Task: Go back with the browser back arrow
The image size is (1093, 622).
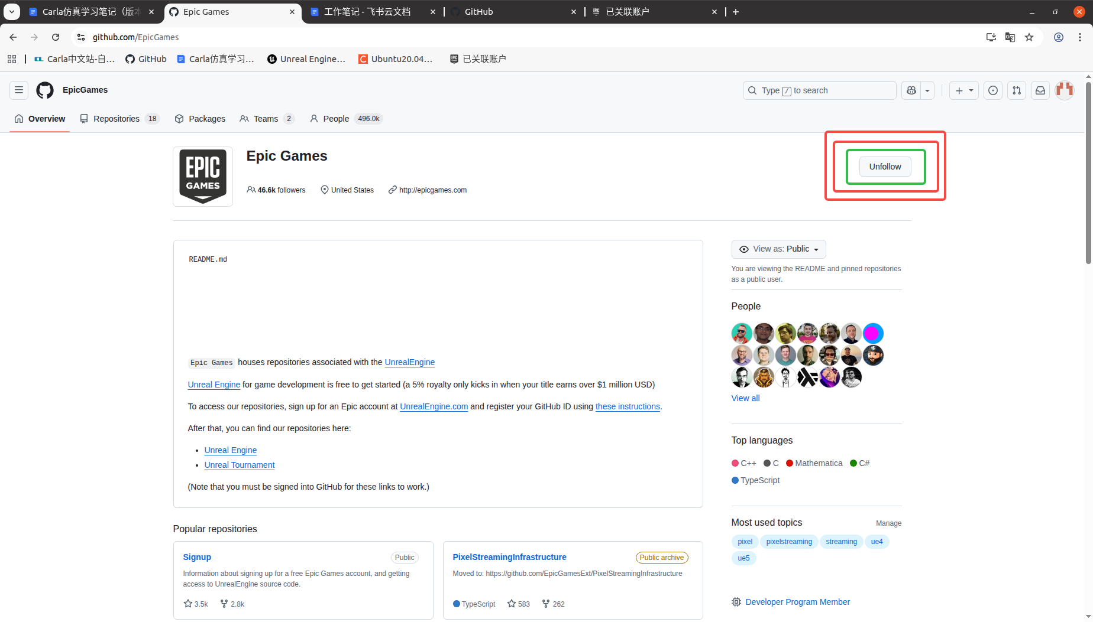Action: pos(13,37)
